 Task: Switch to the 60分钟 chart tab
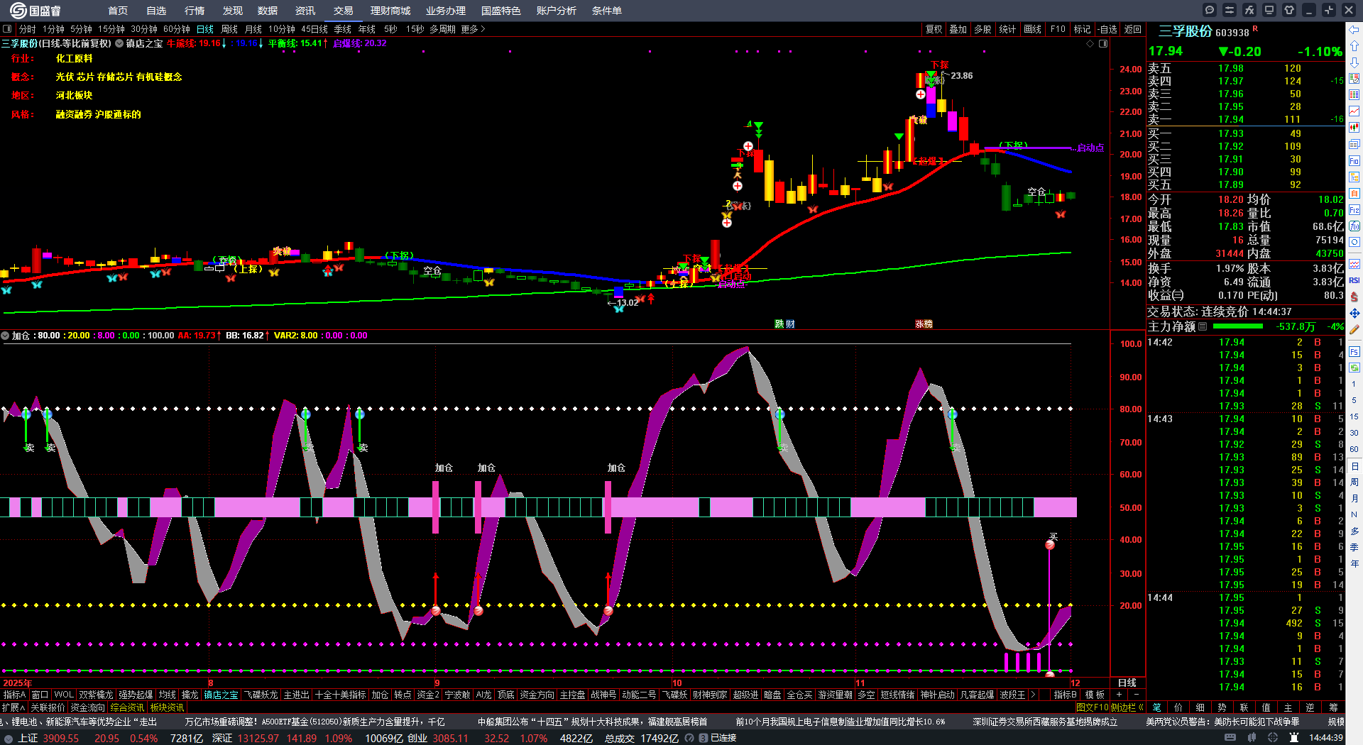tap(177, 29)
